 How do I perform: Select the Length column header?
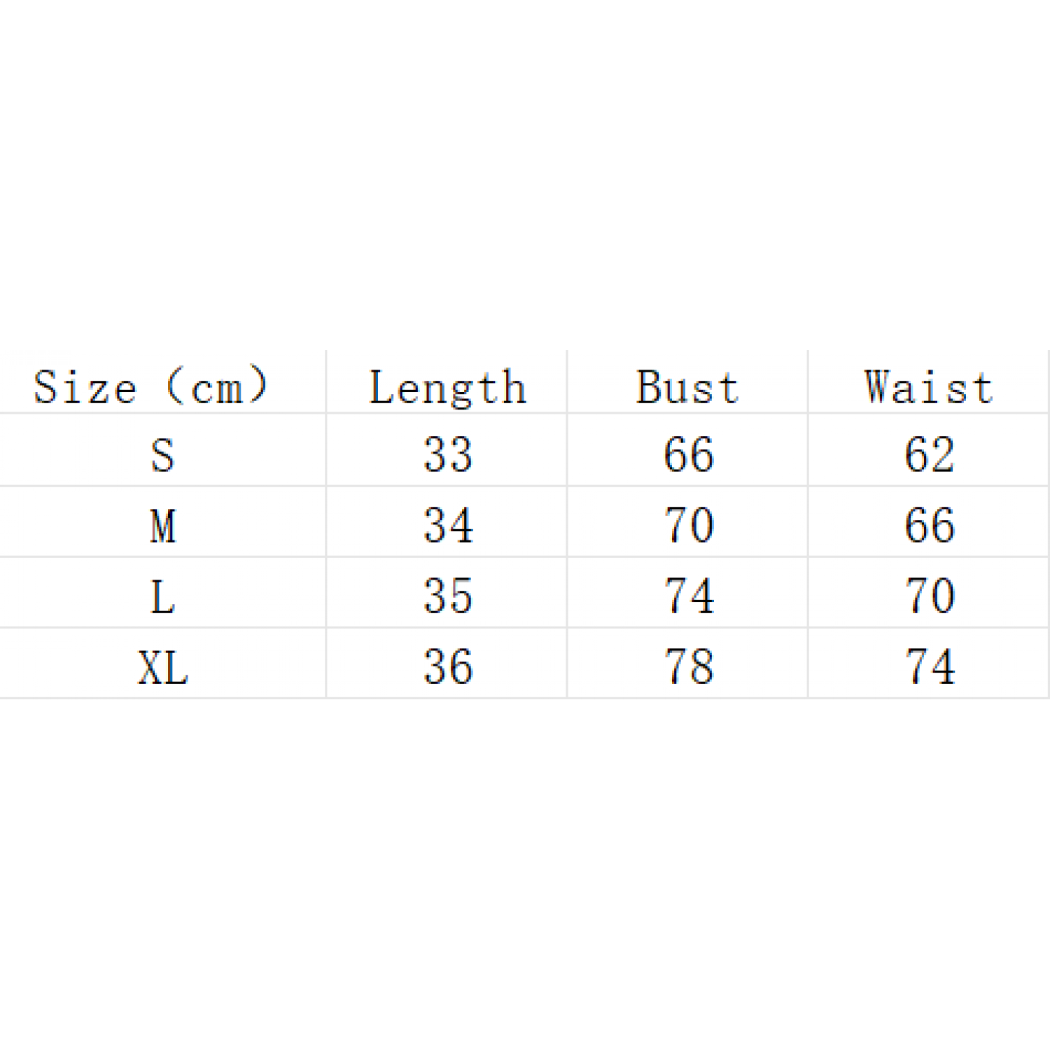point(447,387)
